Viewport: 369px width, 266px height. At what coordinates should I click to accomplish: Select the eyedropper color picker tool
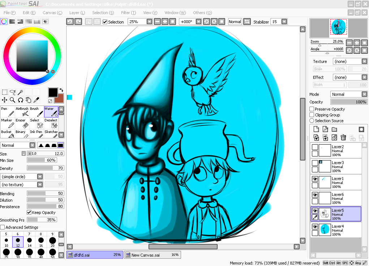pos(36,100)
